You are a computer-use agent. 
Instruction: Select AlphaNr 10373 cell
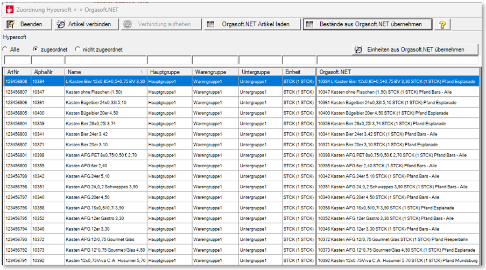coord(47,250)
